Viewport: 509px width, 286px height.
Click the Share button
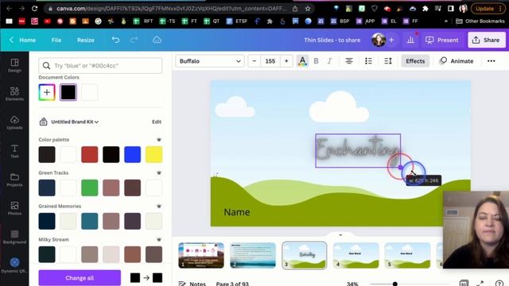click(x=486, y=40)
